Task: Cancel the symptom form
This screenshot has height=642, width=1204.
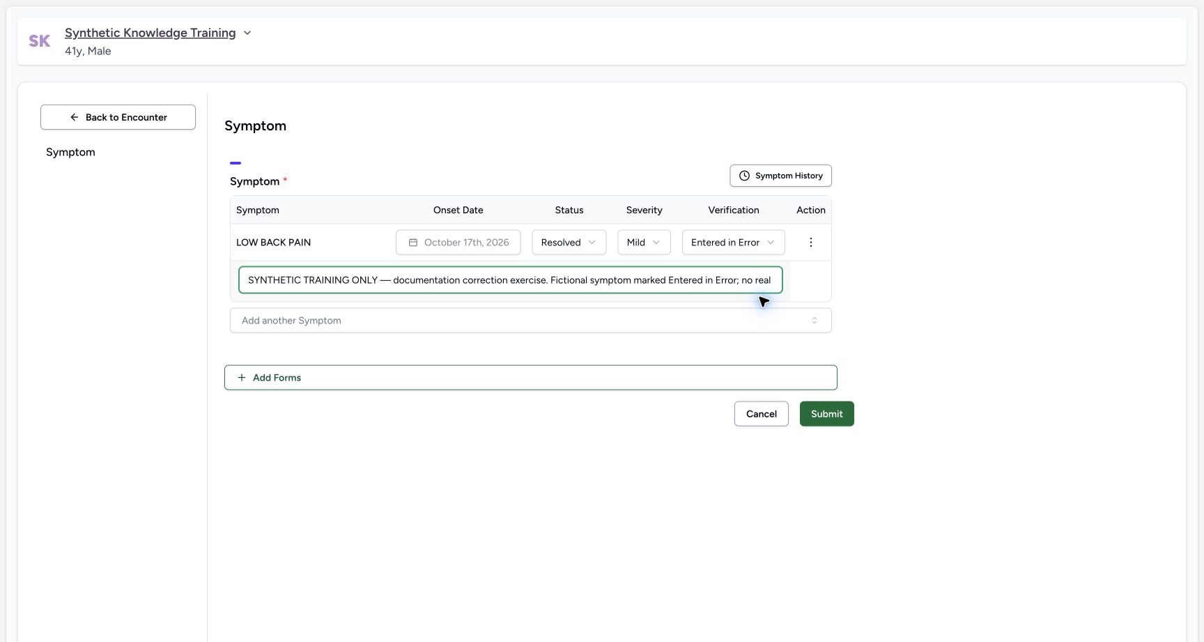Action: (x=762, y=414)
